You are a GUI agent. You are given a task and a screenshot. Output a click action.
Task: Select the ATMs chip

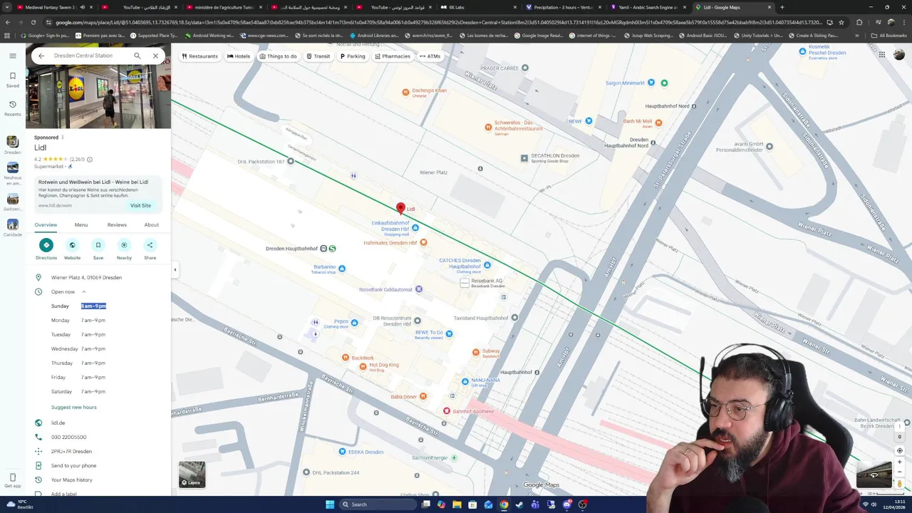[430, 56]
